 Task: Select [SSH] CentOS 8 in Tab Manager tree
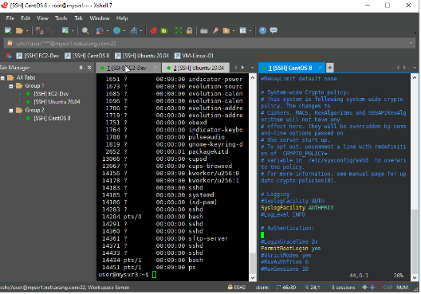tap(52, 118)
